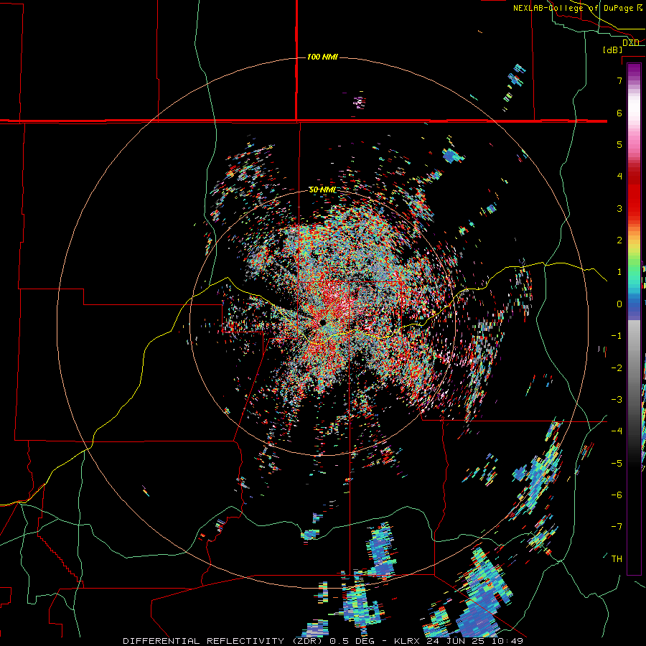
Task: Click the [dB] units label
Action: [x=613, y=50]
